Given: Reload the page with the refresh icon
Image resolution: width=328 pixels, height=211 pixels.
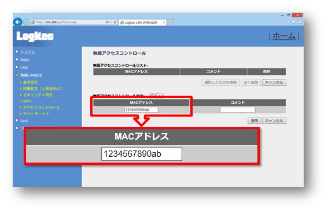Looking at the screenshot, I should [115, 22].
